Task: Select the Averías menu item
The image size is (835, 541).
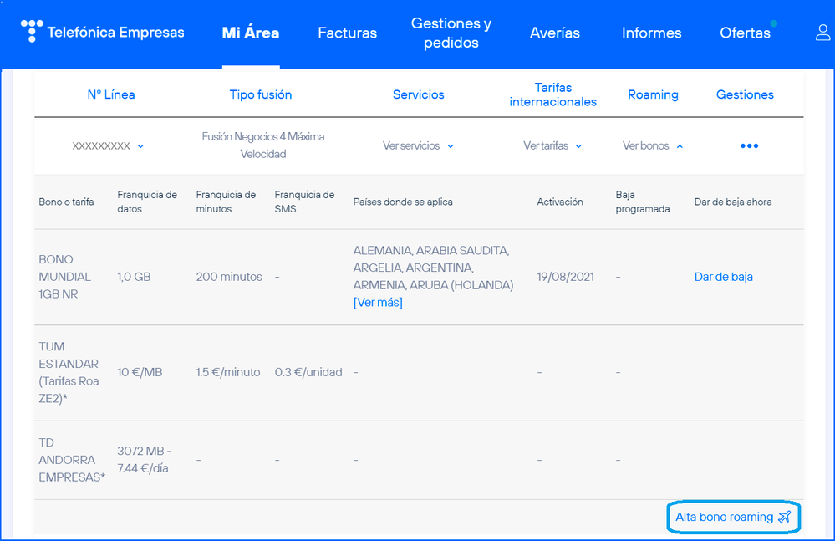Action: [x=554, y=33]
